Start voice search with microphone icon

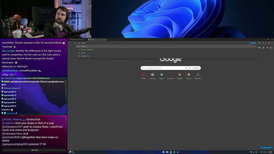186,68
